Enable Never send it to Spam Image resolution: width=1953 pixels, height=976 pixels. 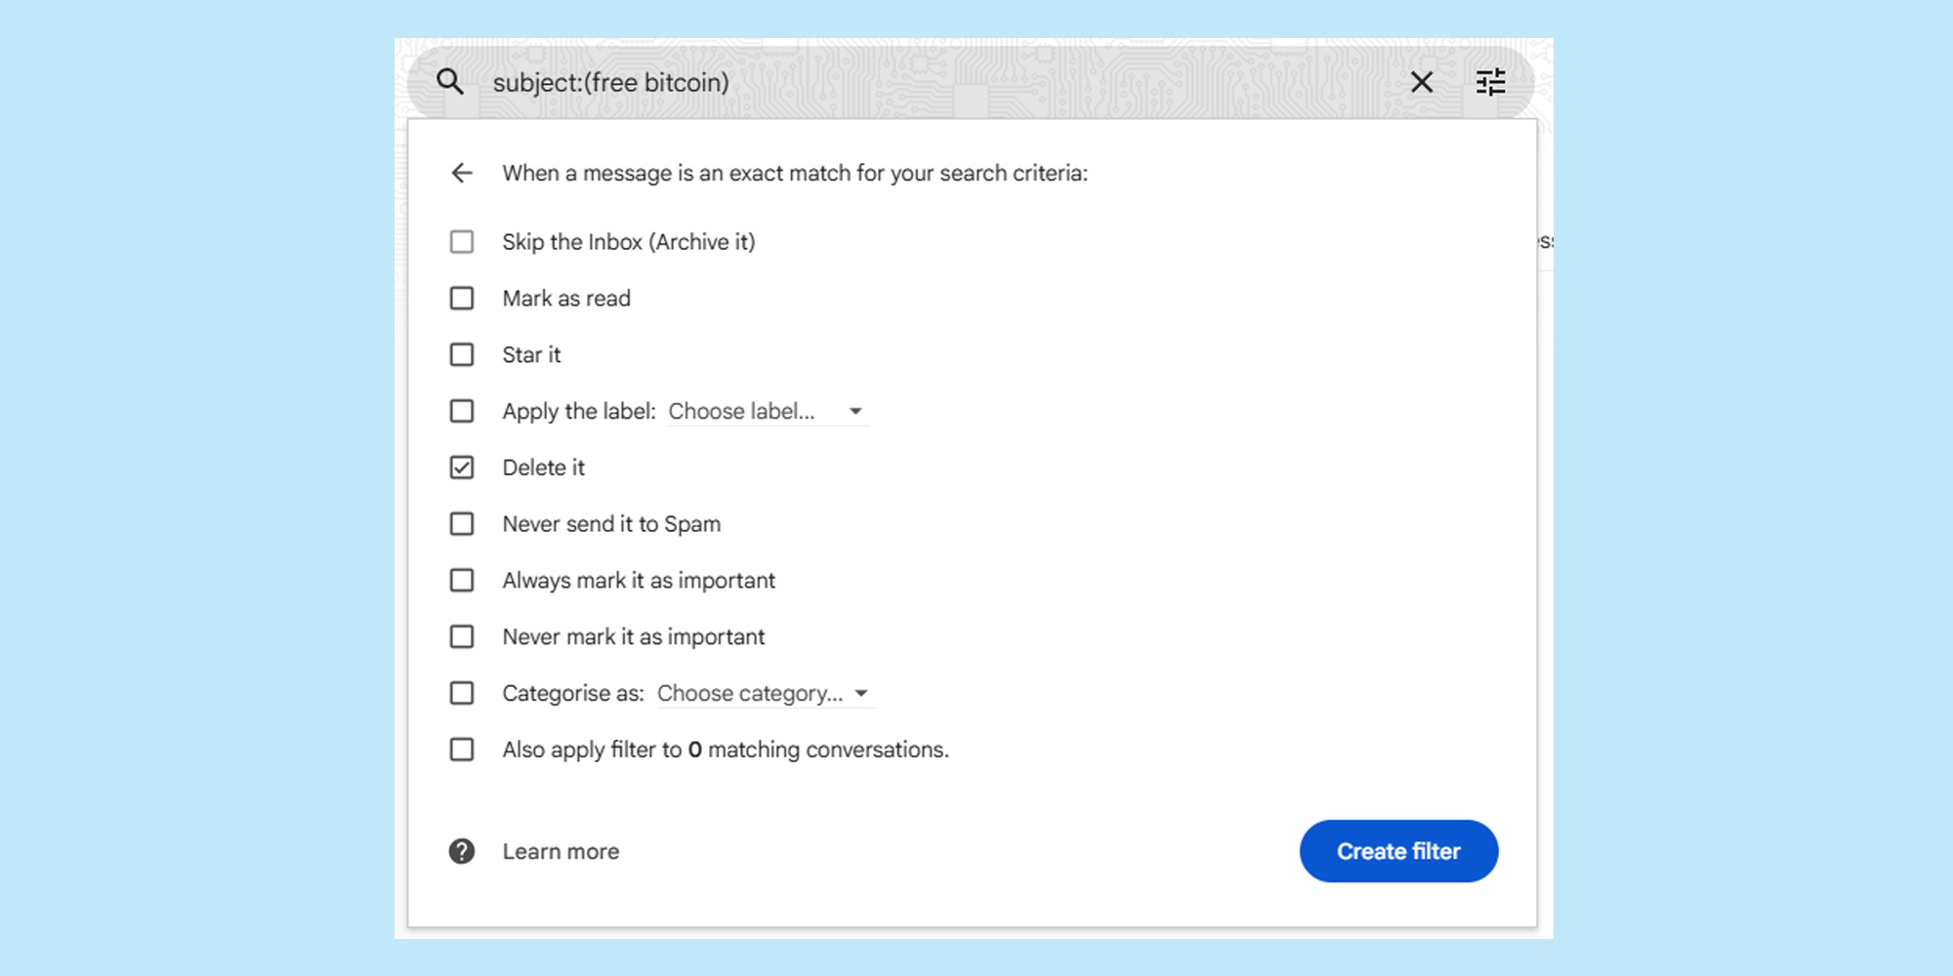(461, 523)
